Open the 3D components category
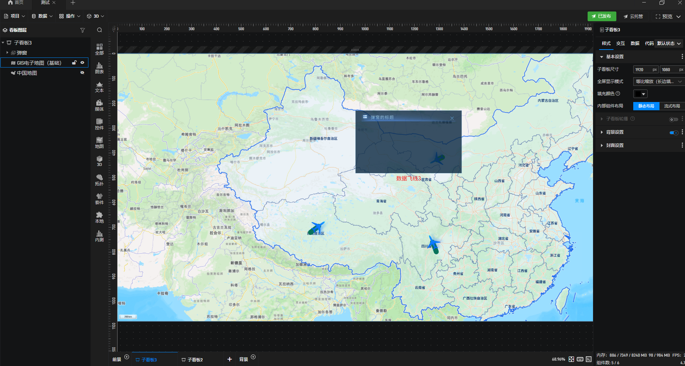 [100, 161]
